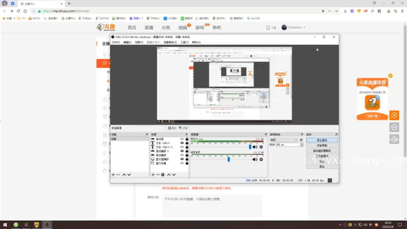Toggle visibility of 窗口采集 source
This screenshot has width=407, height=229.
pyautogui.click(x=182, y=163)
